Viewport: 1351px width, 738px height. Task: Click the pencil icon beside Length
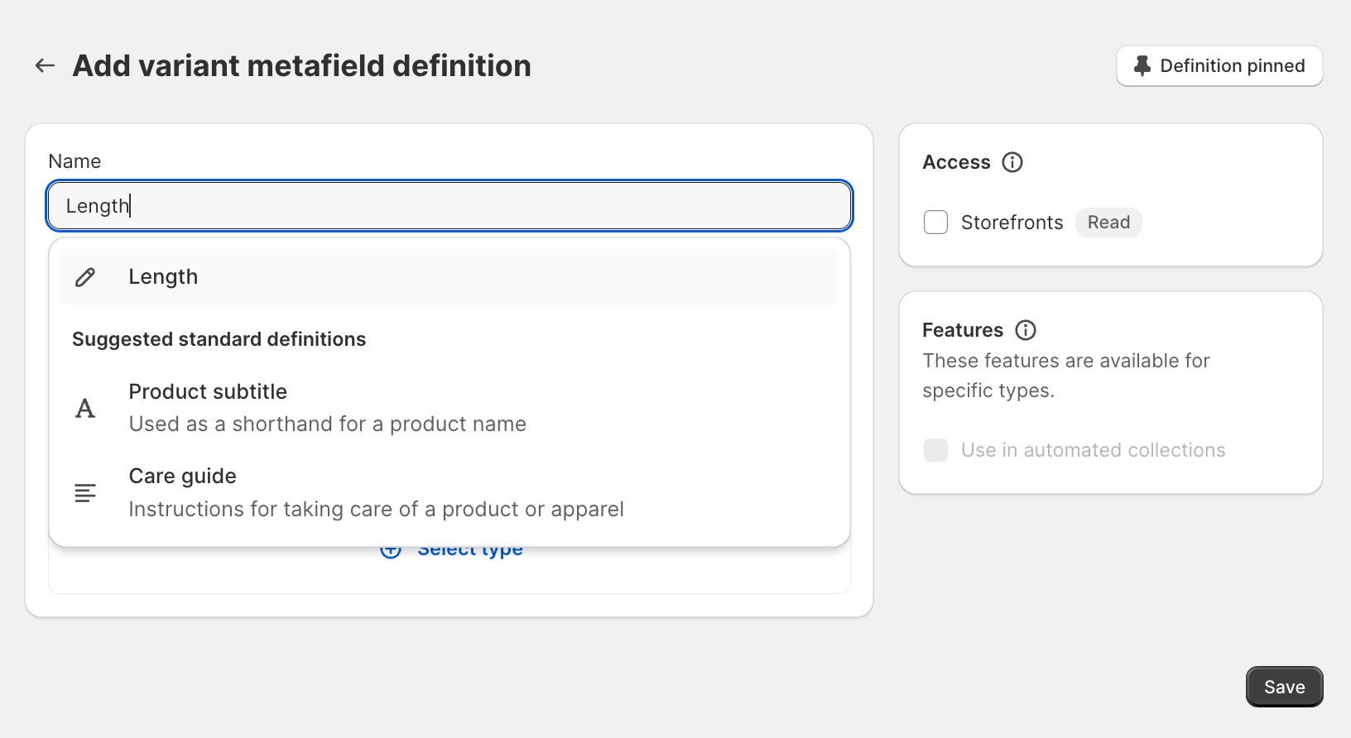pyautogui.click(x=85, y=277)
